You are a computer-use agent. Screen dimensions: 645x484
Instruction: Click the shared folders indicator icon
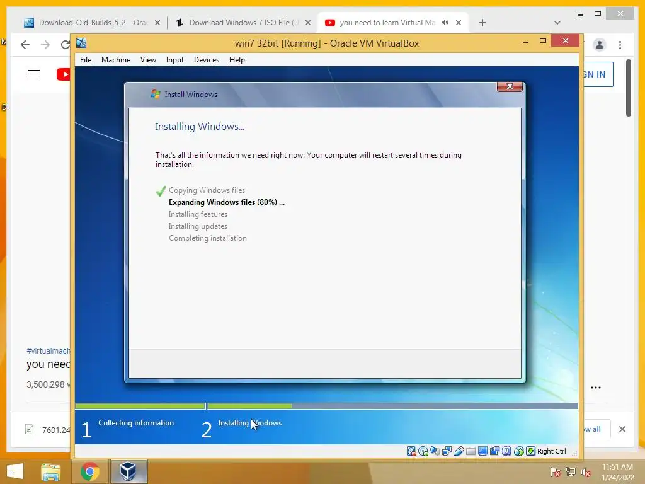pyautogui.click(x=471, y=451)
